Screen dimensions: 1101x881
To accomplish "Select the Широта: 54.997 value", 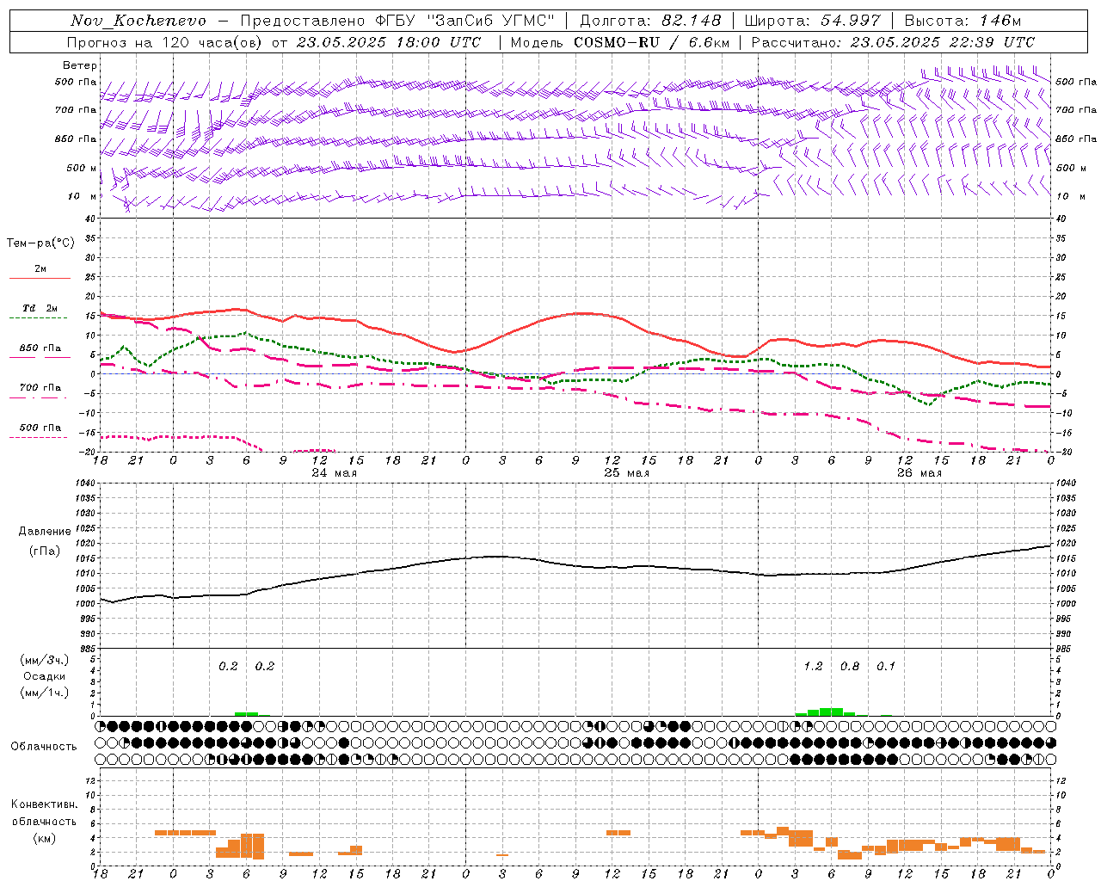I will pos(813,21).
